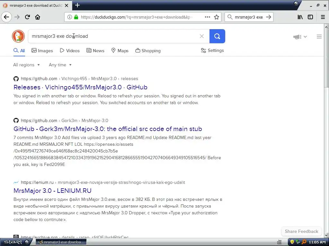
Task: Switch to Shopping results
Action: click(x=148, y=51)
